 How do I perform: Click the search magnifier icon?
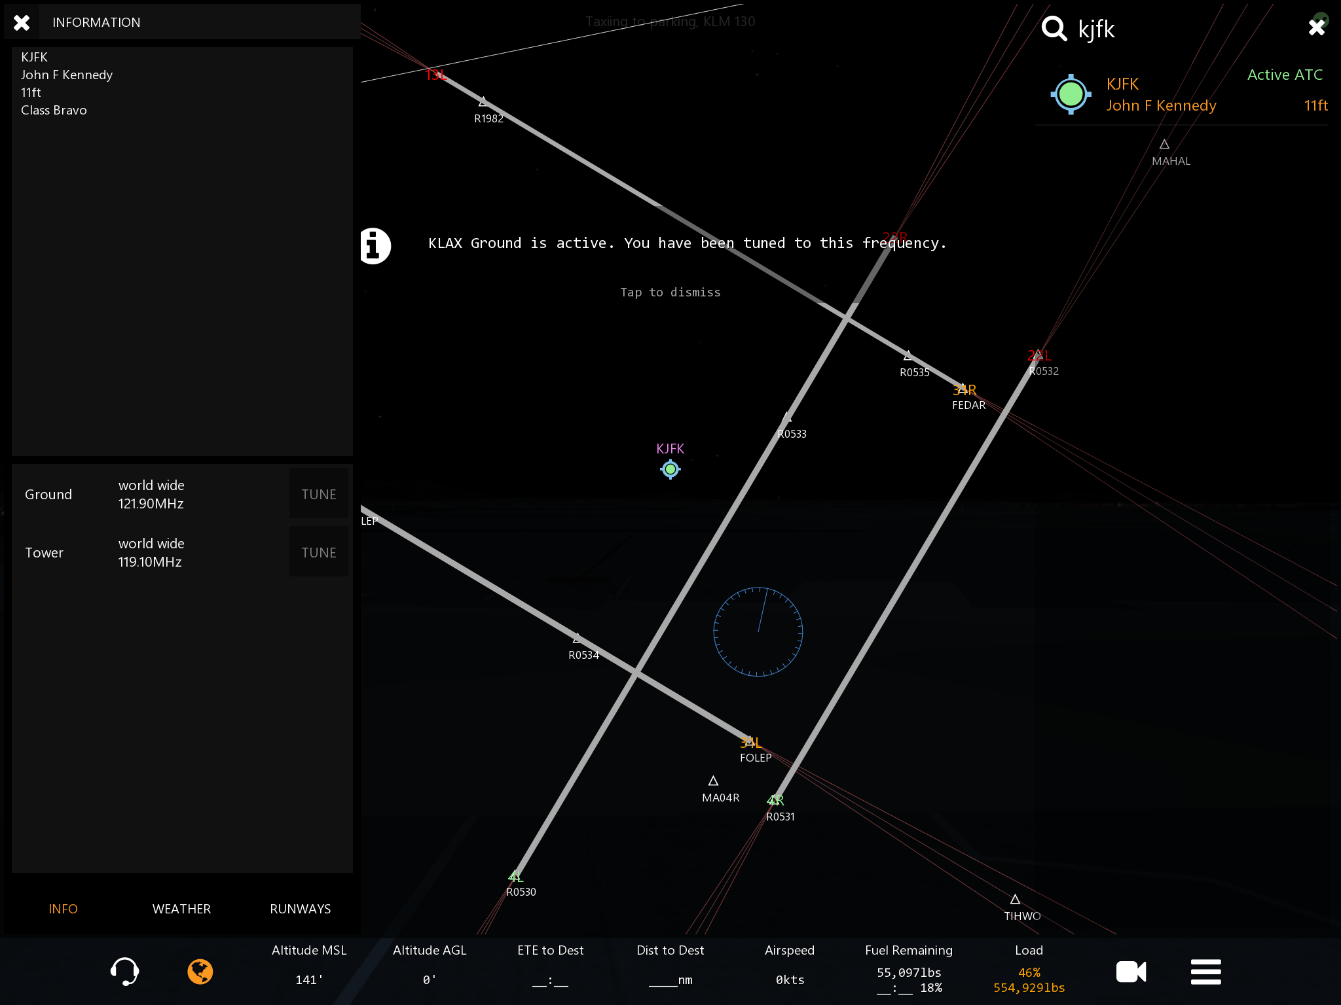click(x=1054, y=29)
